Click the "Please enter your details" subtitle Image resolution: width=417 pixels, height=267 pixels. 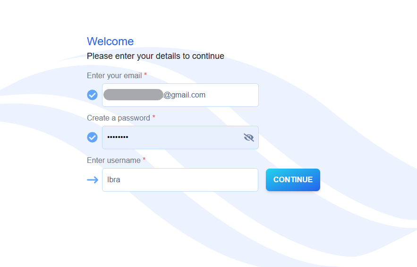coord(155,56)
